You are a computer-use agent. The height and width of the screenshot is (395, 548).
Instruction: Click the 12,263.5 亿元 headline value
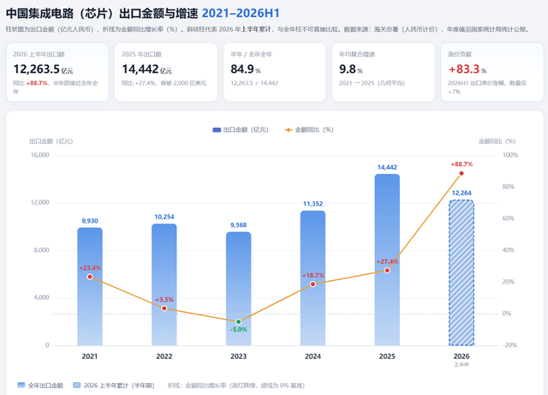tap(43, 69)
